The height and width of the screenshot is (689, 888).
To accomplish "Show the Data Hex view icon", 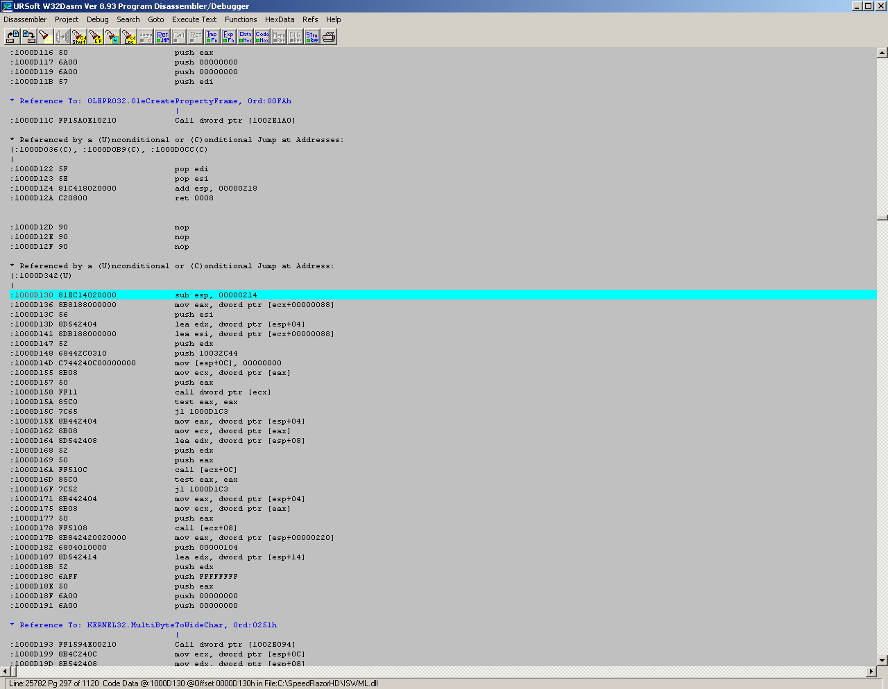I will pos(246,36).
